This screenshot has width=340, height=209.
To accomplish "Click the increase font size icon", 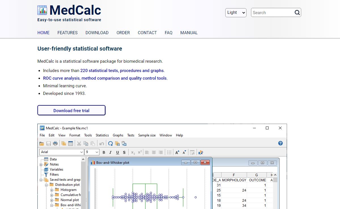I will 177,153.
